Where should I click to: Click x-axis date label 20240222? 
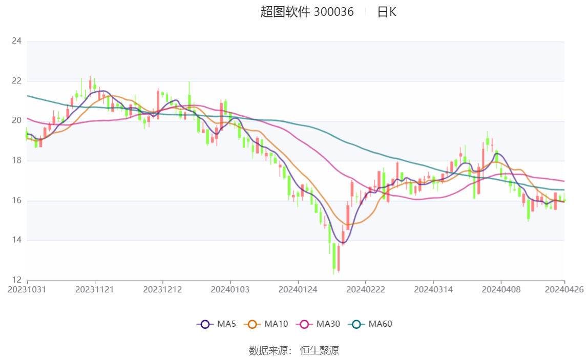[366, 289]
